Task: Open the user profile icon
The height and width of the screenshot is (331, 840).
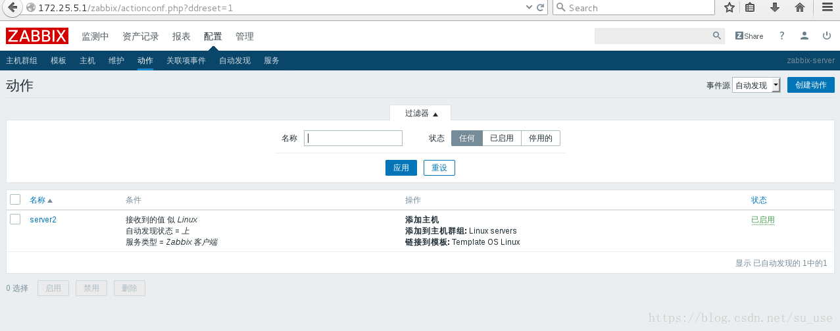Action: point(804,36)
